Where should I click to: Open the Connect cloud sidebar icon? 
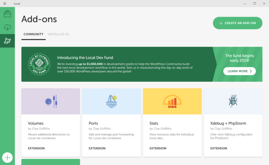click(7, 27)
